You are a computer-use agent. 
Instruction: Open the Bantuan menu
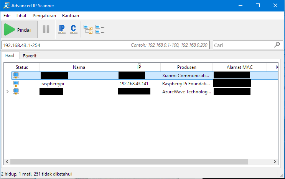71,16
